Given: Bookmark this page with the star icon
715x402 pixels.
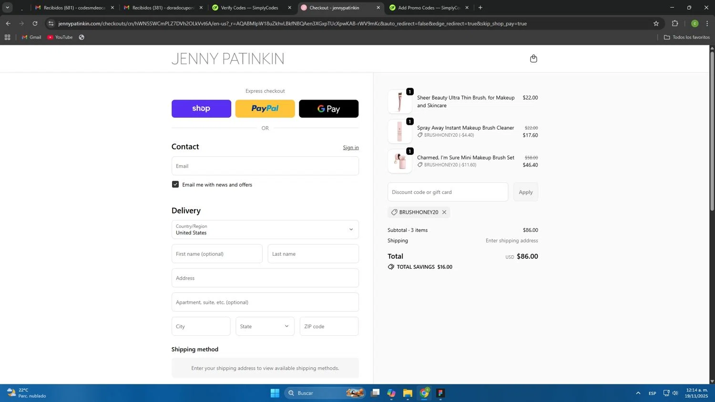Looking at the screenshot, I should (x=656, y=23).
